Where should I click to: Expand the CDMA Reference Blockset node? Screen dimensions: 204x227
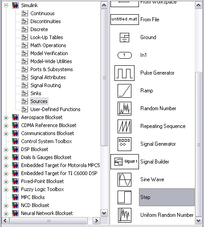coord(6,126)
